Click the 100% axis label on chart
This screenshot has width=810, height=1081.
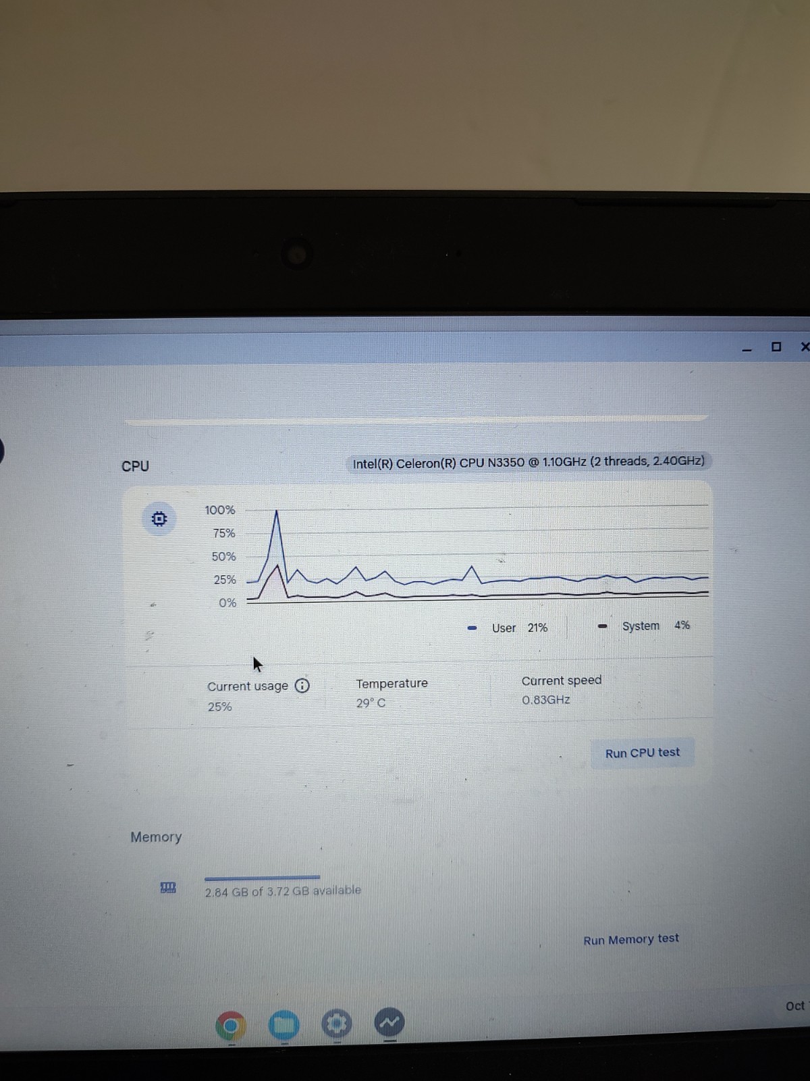click(x=220, y=510)
